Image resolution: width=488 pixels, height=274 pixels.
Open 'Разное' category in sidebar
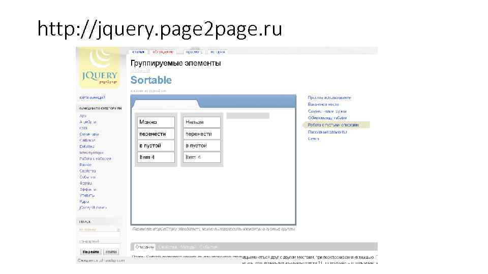click(85, 164)
